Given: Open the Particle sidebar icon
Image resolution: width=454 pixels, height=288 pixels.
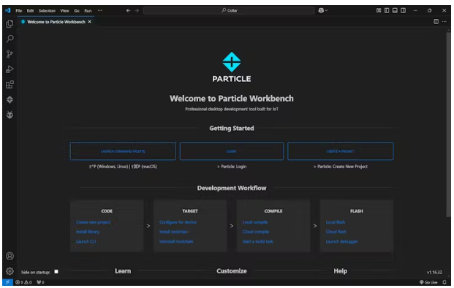Looking at the screenshot, I should (x=10, y=100).
